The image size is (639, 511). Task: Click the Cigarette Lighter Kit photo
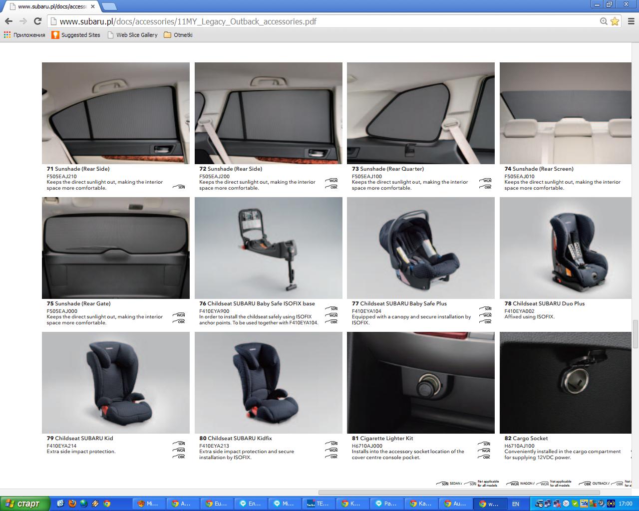421,383
